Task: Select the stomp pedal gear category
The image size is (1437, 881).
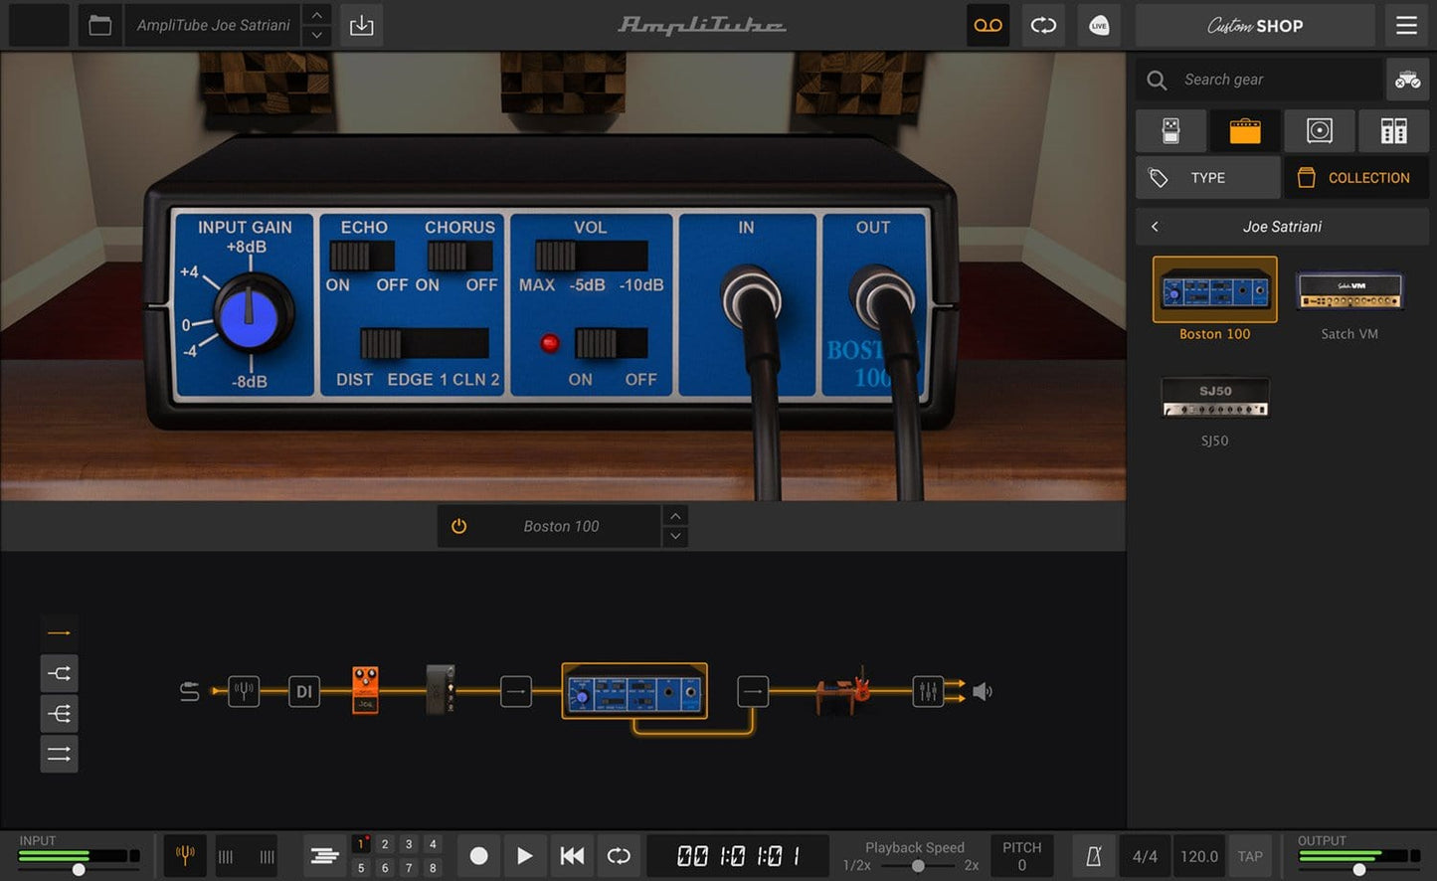Action: 1170,130
